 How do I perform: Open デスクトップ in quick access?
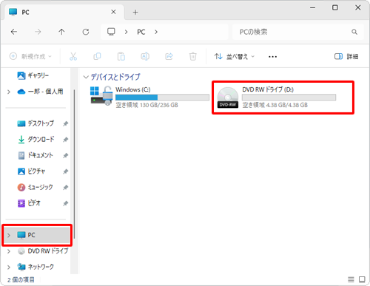[41, 123]
